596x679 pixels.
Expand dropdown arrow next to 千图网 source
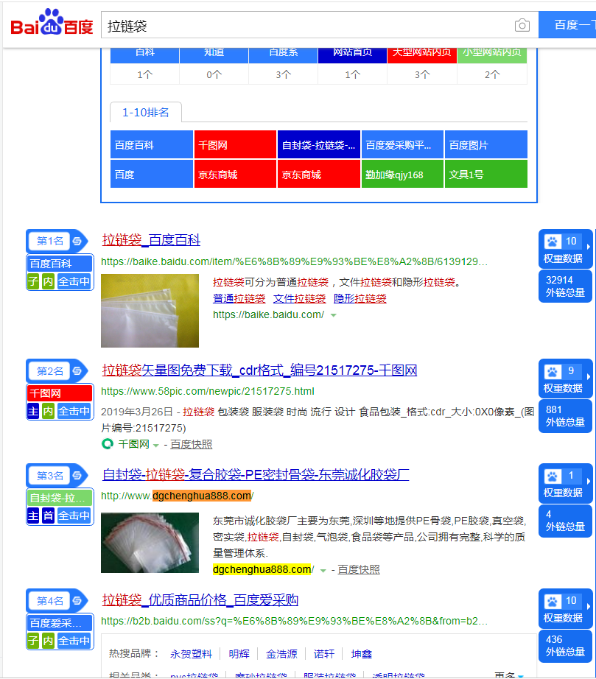(156, 445)
